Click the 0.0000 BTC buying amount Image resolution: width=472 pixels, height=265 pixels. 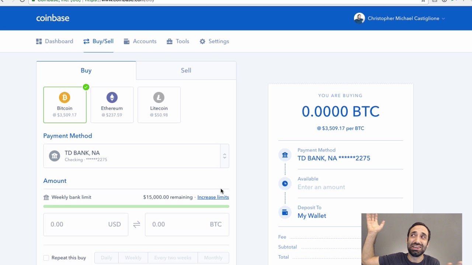tap(340, 112)
